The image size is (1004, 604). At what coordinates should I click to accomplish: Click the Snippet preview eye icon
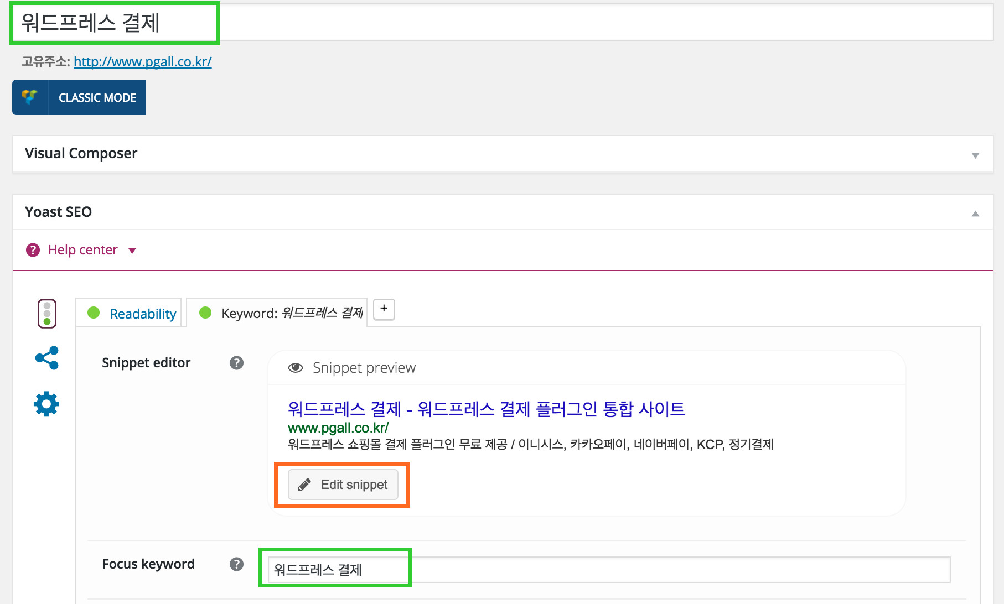tap(296, 368)
